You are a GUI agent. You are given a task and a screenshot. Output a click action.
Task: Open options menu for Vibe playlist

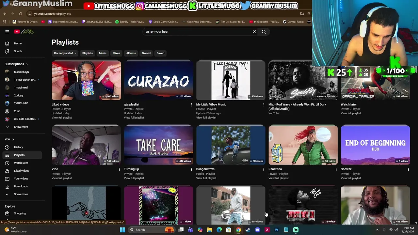(x=119, y=169)
